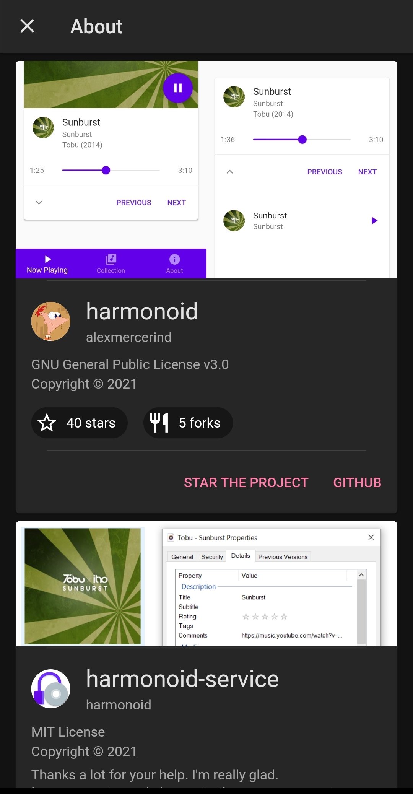The width and height of the screenshot is (413, 794).
Task: Click the 40 stars chip
Action: coord(80,423)
